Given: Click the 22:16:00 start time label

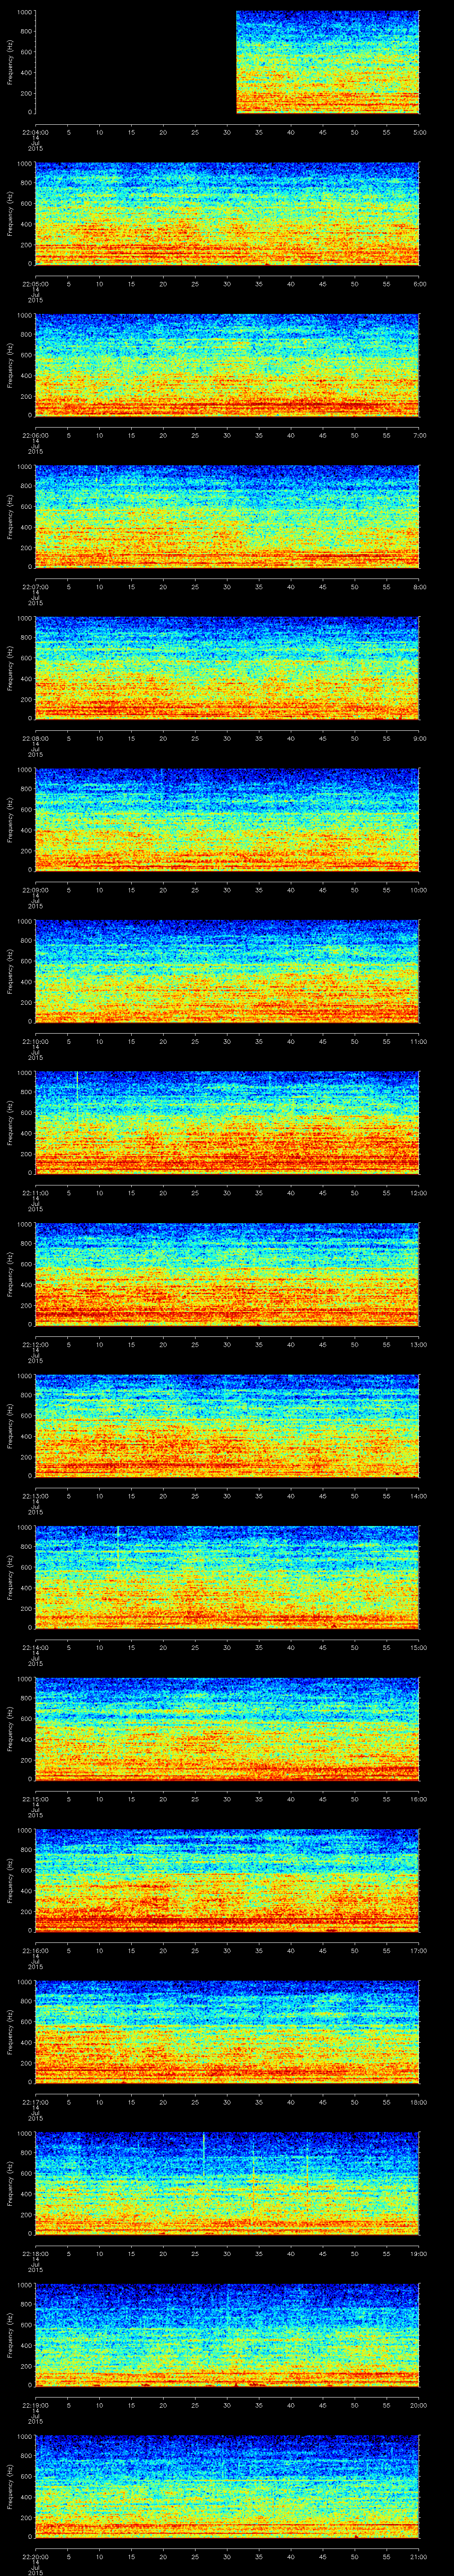Looking at the screenshot, I should 35,1950.
